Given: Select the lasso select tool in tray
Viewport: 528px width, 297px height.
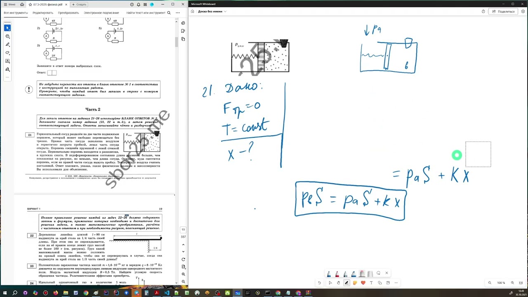Looking at the screenshot, I should coord(378,273).
